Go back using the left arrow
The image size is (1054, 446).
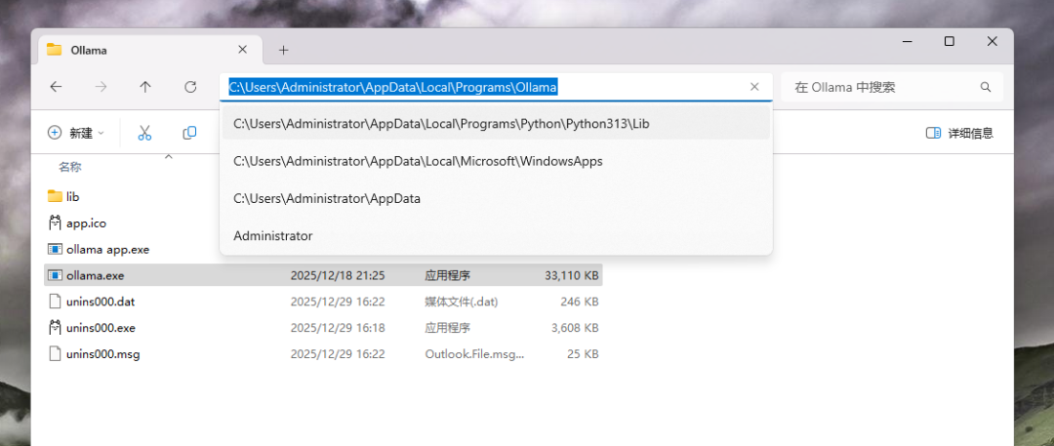point(56,87)
